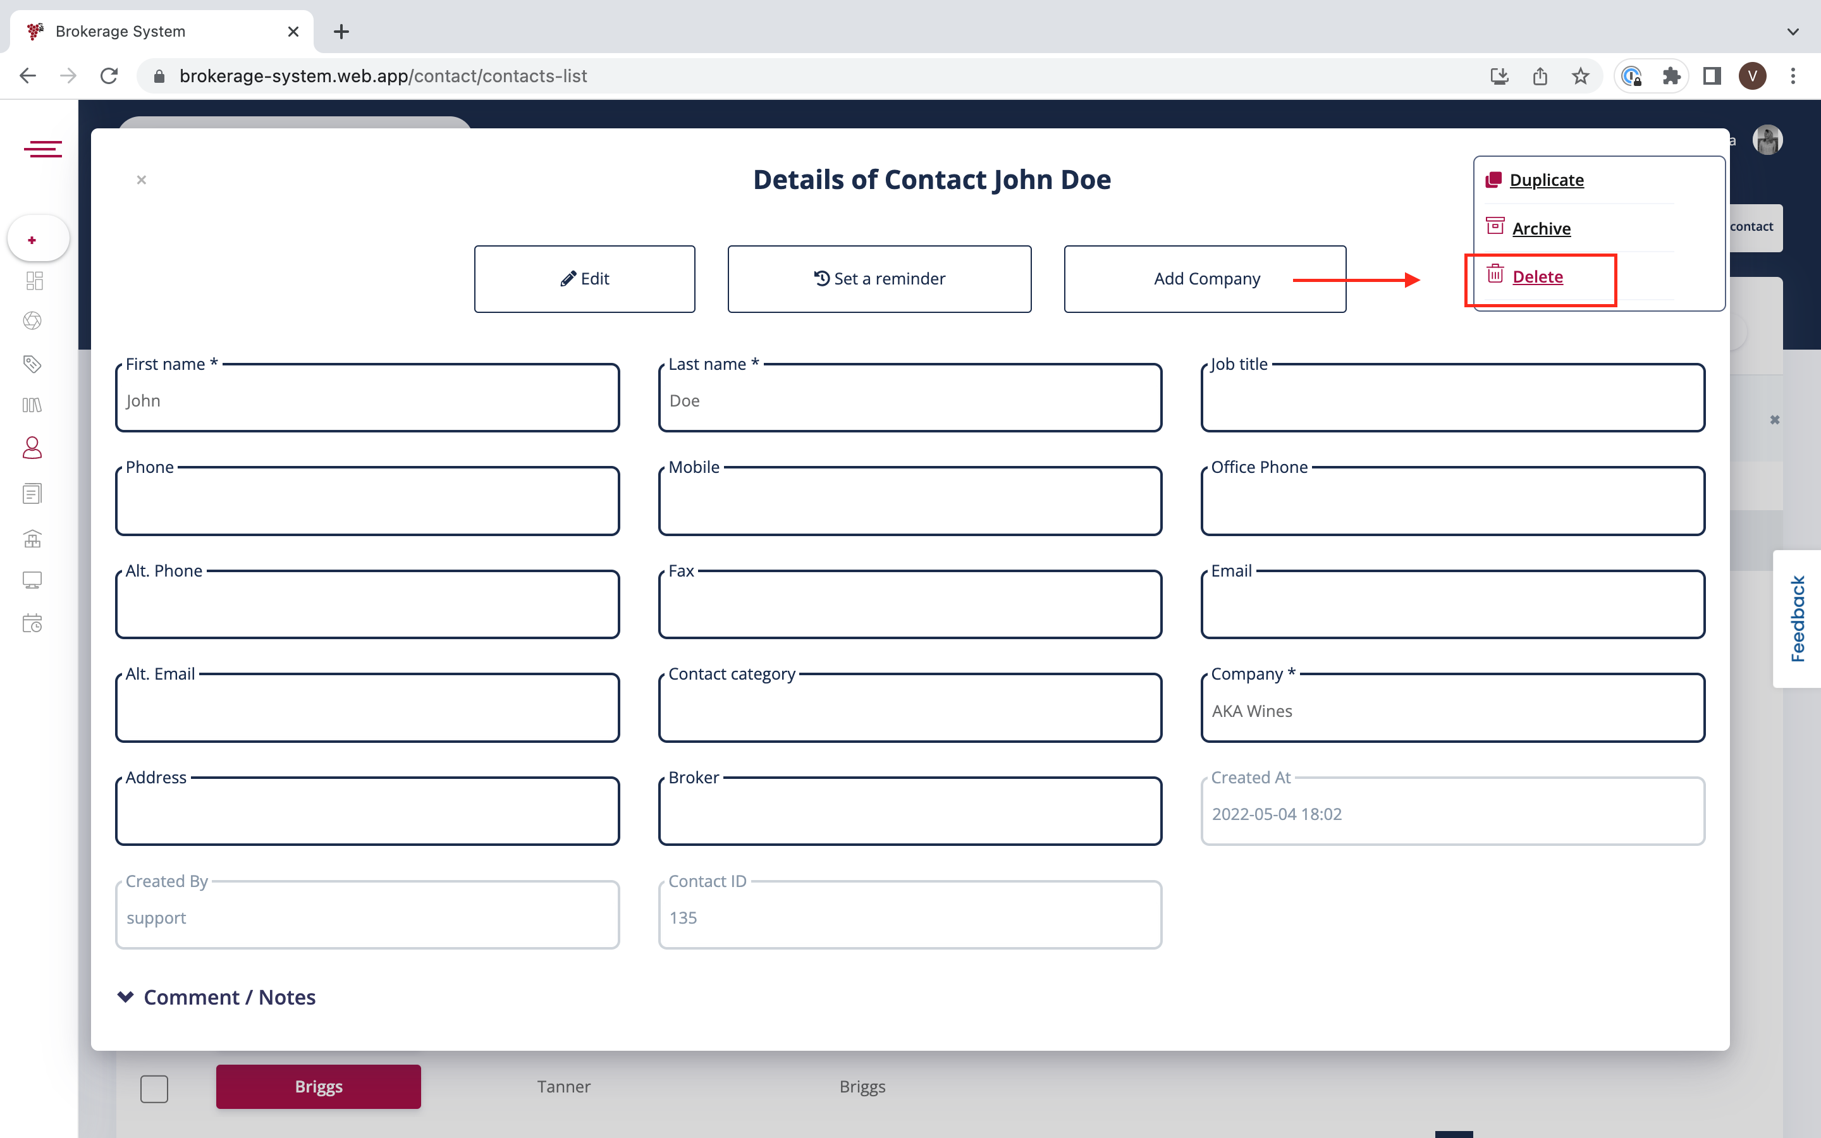Viewport: 1821px width, 1138px height.
Task: Click the dashboard grid icon in sidebar
Action: point(35,281)
